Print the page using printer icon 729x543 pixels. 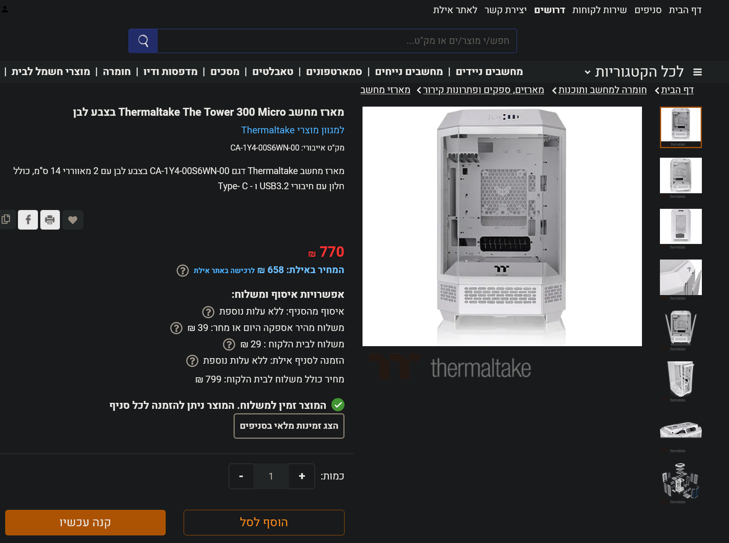(x=50, y=220)
